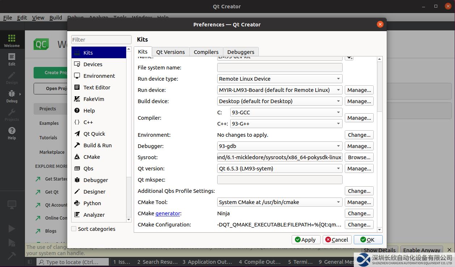The height and width of the screenshot is (267, 455).
Task: Open the CMake preferences category
Action: 99,157
